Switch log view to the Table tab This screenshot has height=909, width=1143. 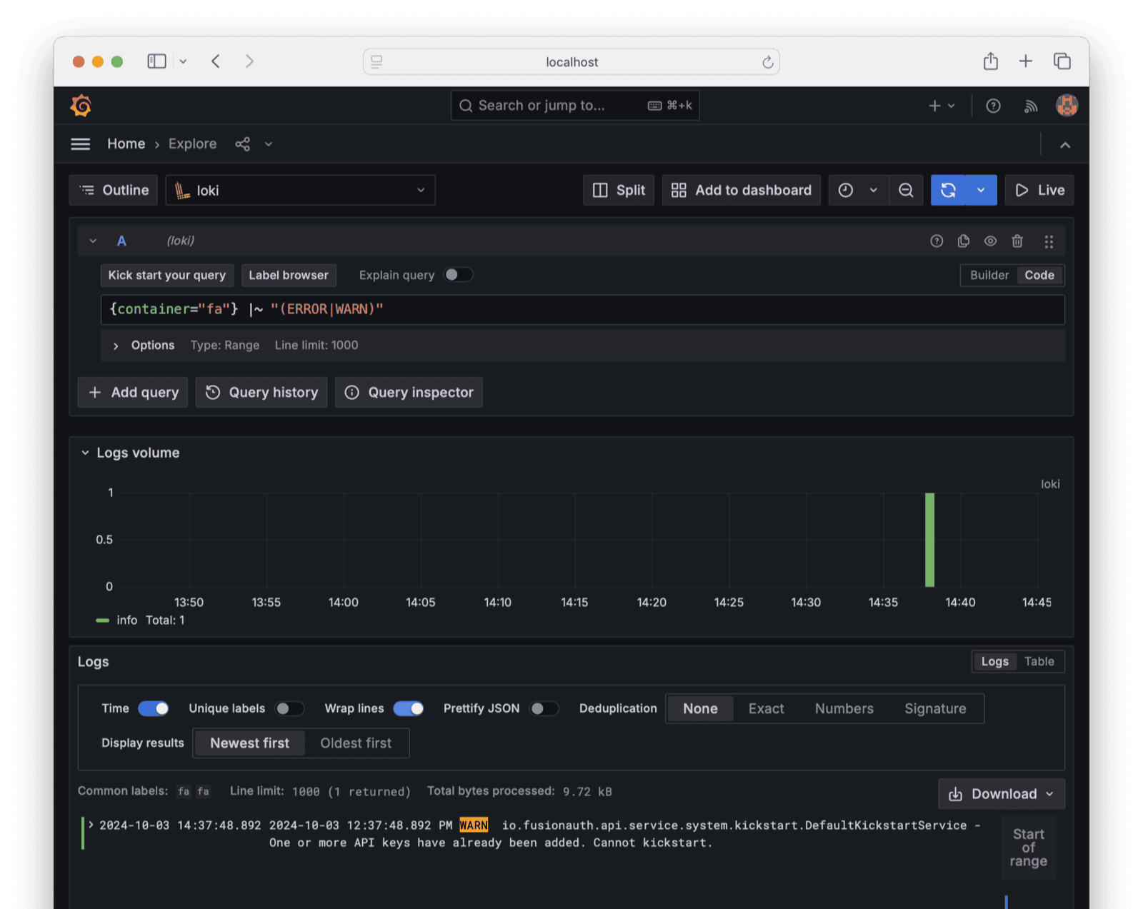[1039, 661]
